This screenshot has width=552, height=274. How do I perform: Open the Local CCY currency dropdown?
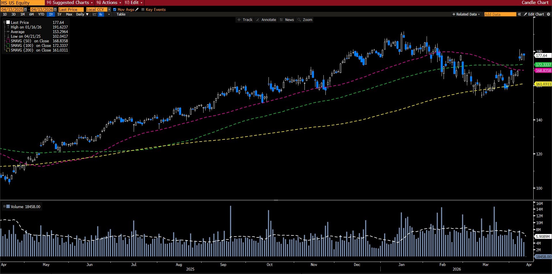point(109,9)
